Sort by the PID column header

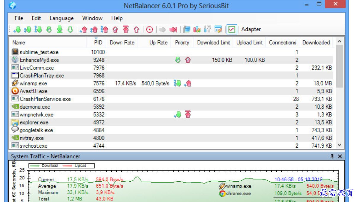(97, 42)
